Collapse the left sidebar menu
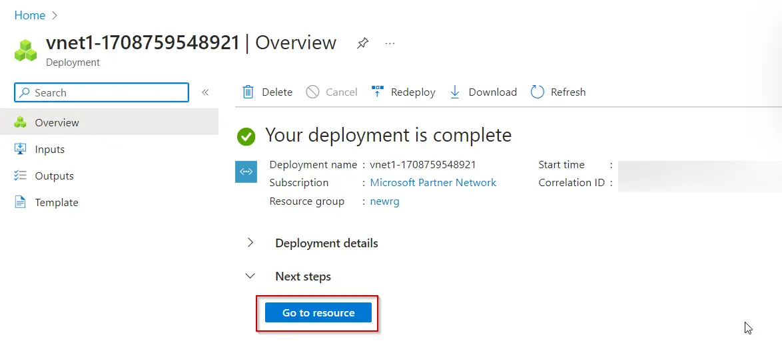 coord(205,92)
